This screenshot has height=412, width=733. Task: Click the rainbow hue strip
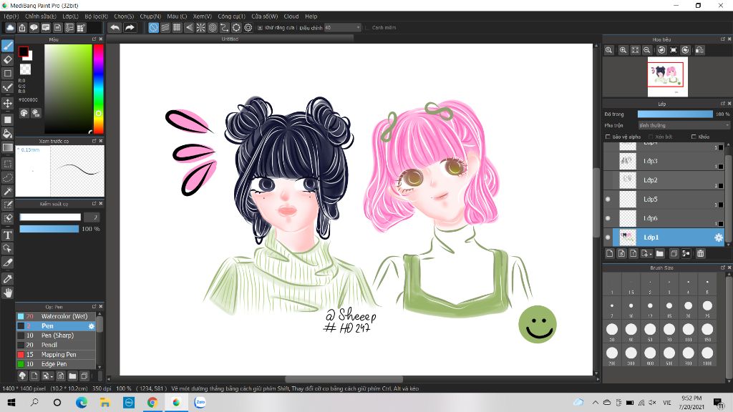tap(98, 89)
